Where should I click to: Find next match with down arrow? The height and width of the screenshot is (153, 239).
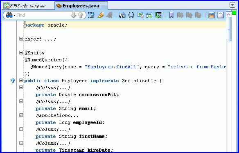point(74,15)
